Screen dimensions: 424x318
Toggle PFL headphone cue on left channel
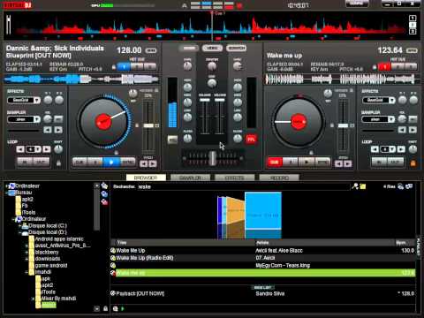pos(172,140)
